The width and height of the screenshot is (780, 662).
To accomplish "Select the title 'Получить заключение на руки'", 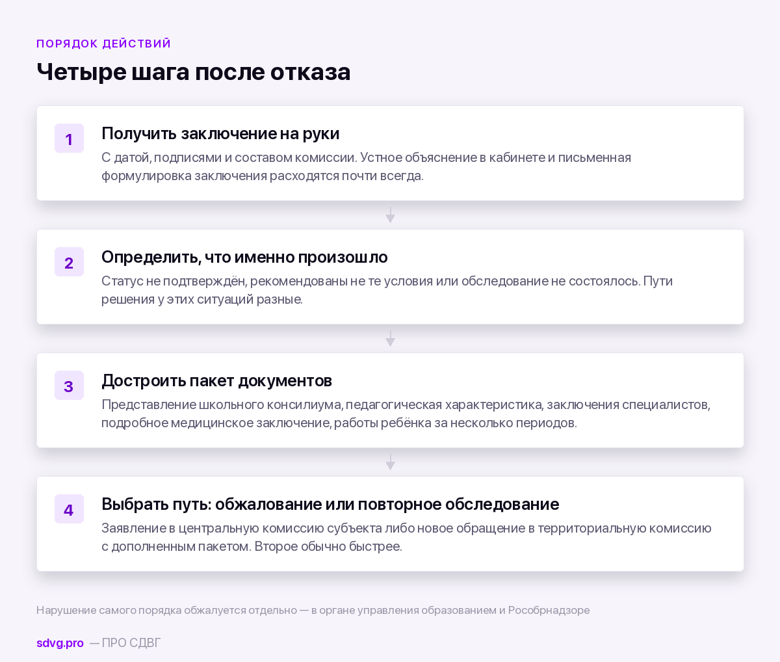I will 220,133.
